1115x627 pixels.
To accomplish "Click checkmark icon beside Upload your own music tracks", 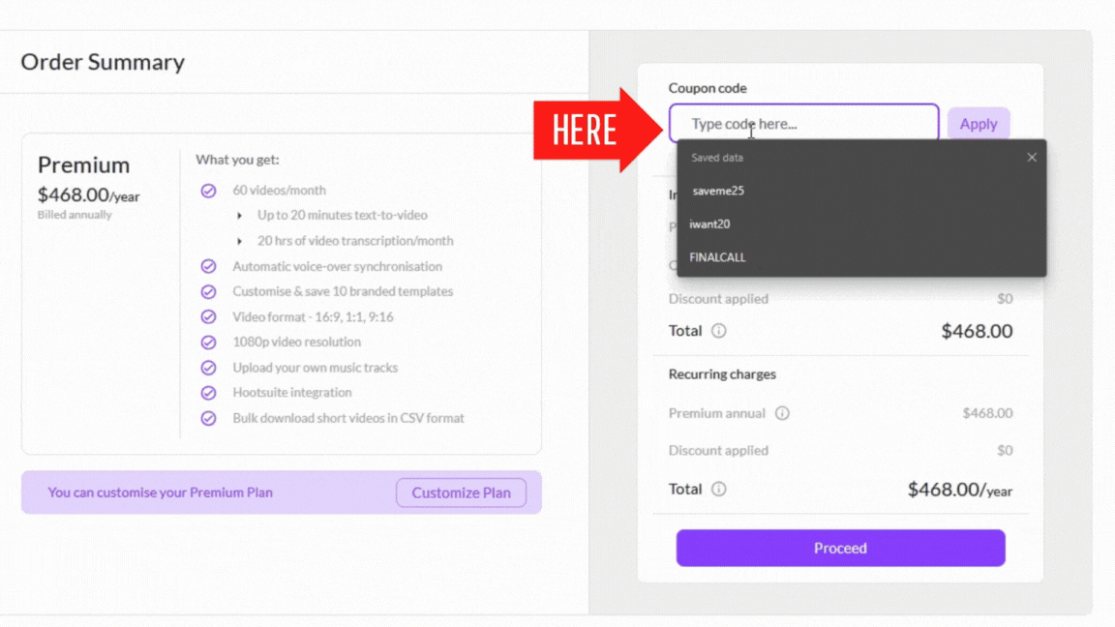I will pyautogui.click(x=208, y=368).
